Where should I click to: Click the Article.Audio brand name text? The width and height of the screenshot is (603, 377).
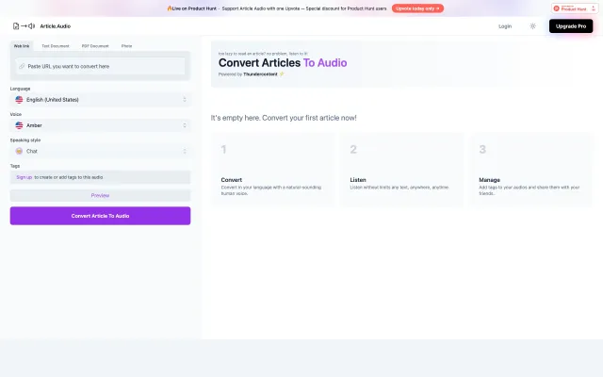click(56, 26)
